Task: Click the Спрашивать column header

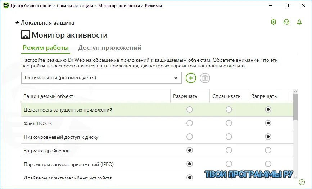Action: pyautogui.click(x=229, y=96)
